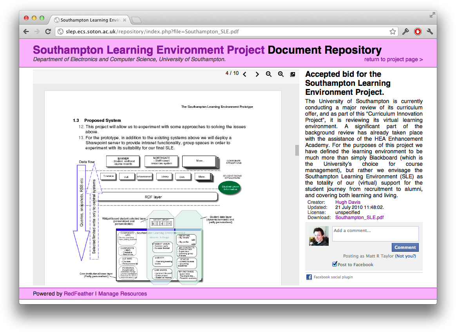456x332 pixels.
Task: Zoom out of the PDF document
Action: pos(269,74)
